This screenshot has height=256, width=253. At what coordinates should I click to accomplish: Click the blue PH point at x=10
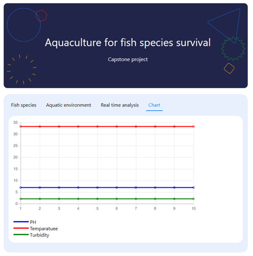click(194, 187)
